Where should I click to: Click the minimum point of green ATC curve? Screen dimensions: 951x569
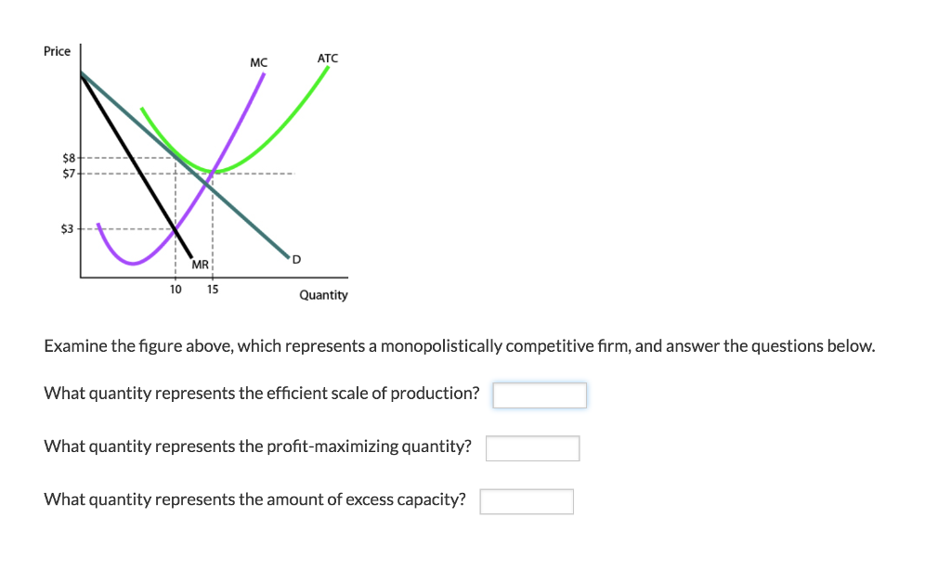point(213,171)
